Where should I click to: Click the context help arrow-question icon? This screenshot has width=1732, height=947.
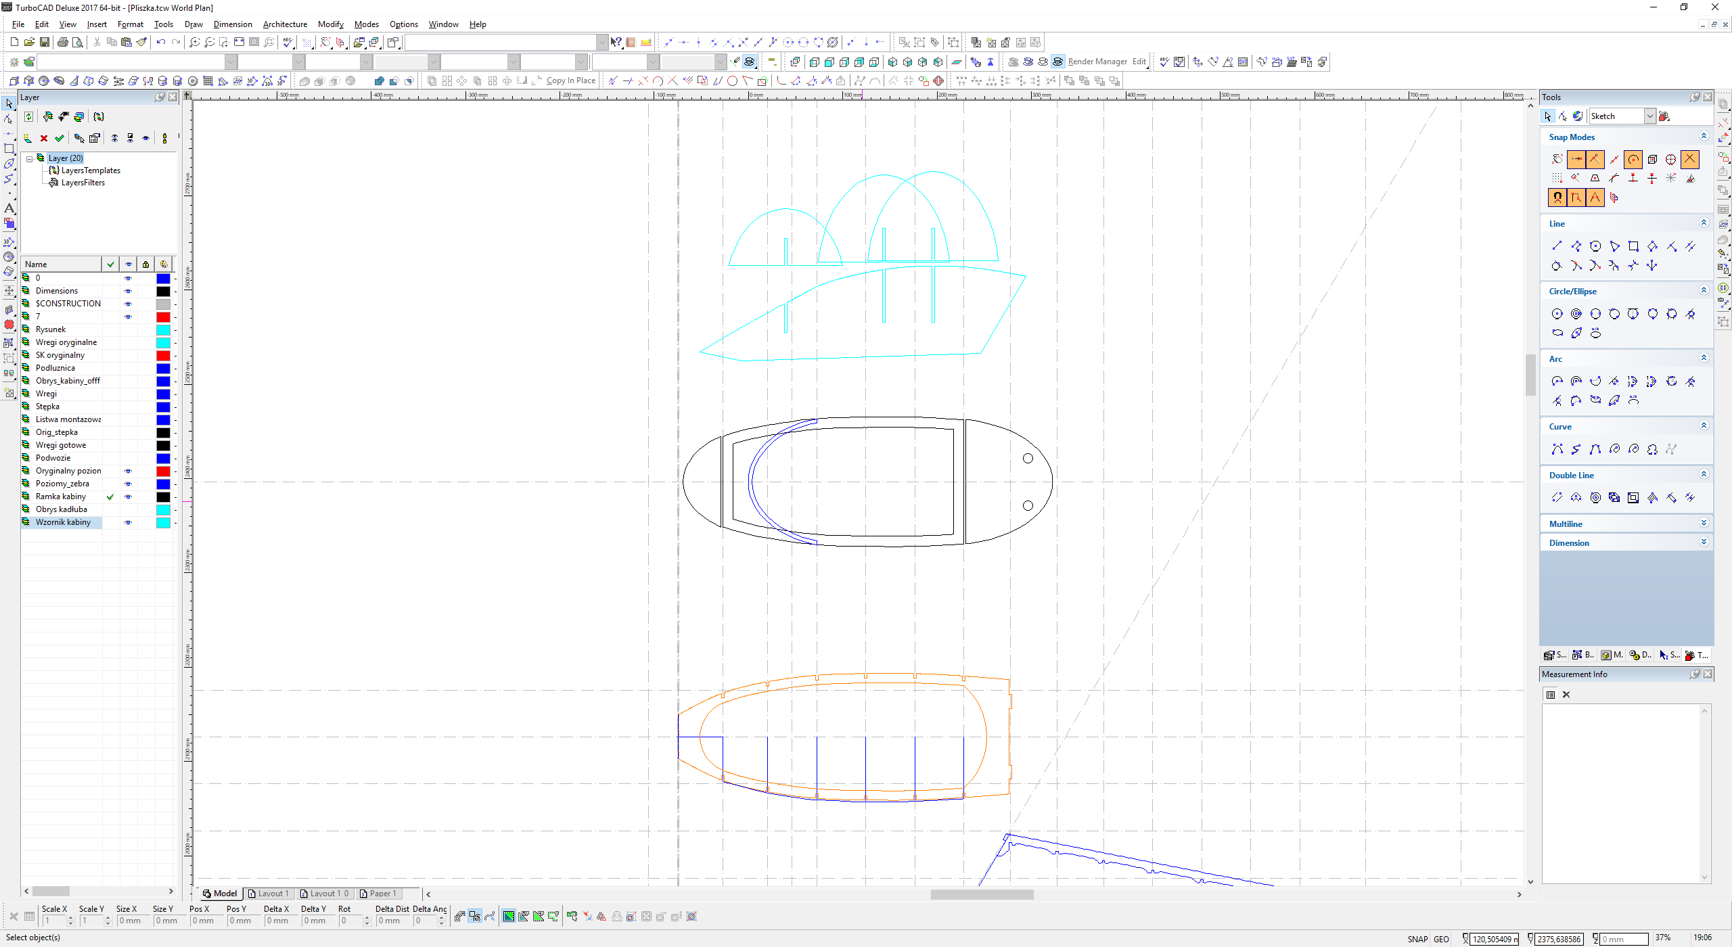[x=616, y=42]
